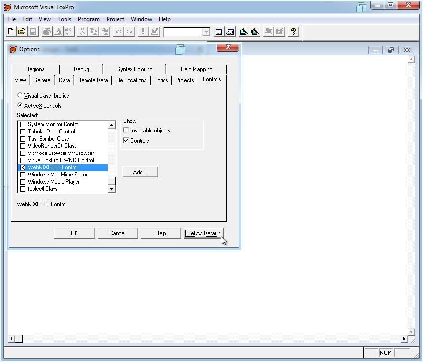This screenshot has height=362, width=423.
Task: Switch to the Field Mapping tab
Action: pos(196,69)
